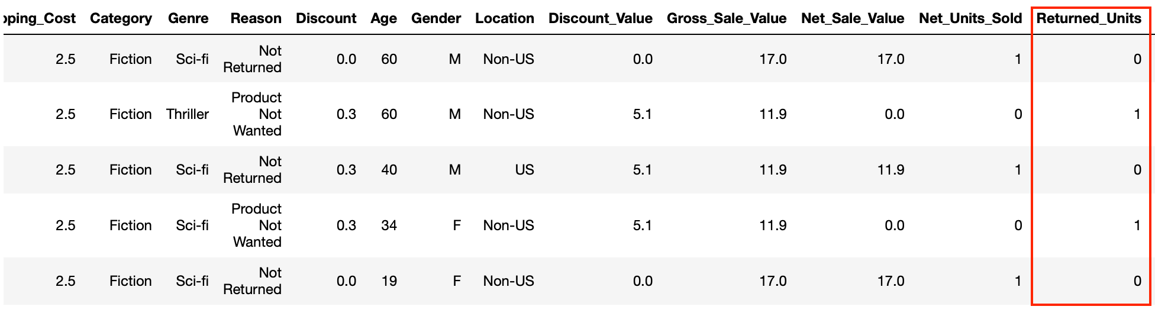The image size is (1155, 316).
Task: Click the Thriller genre cell
Action: click(x=188, y=114)
